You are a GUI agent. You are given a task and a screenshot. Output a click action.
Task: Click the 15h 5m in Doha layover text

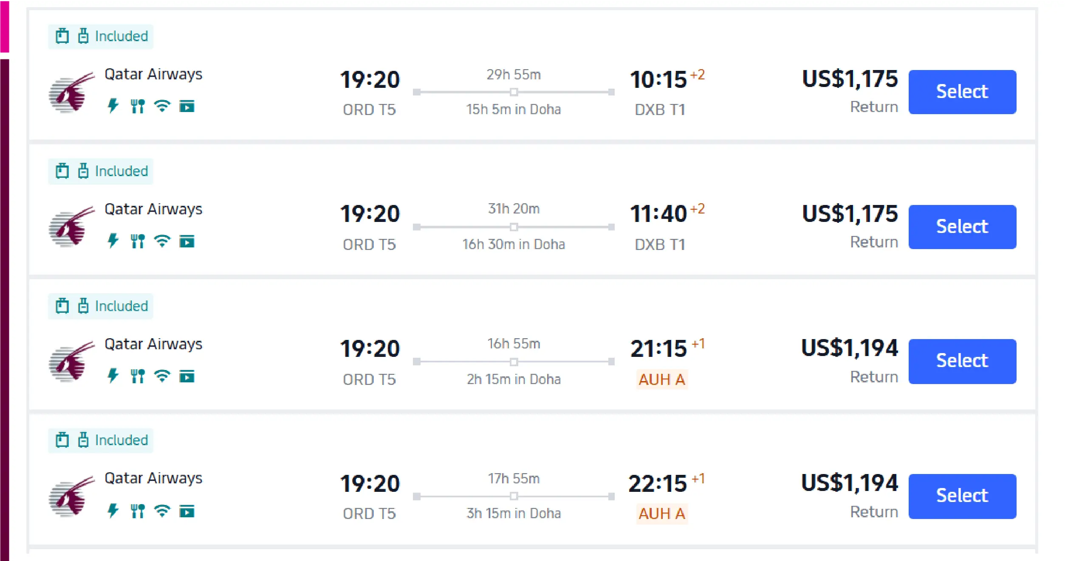click(x=513, y=109)
